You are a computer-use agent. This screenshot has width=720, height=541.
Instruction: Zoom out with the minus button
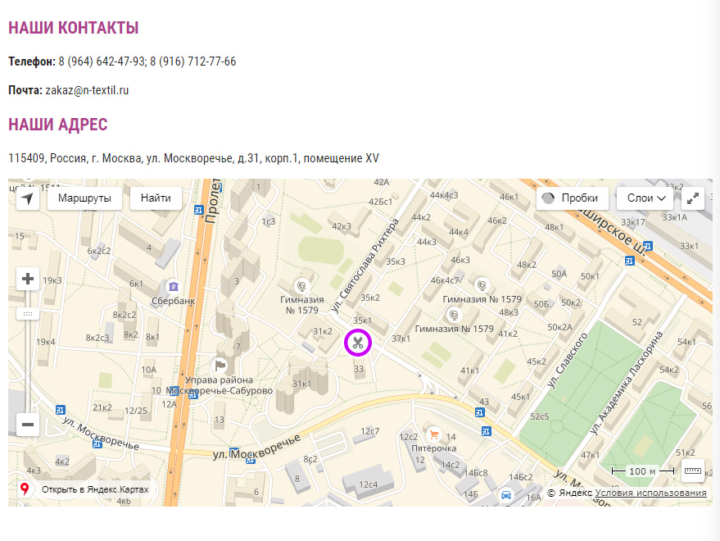click(x=28, y=424)
